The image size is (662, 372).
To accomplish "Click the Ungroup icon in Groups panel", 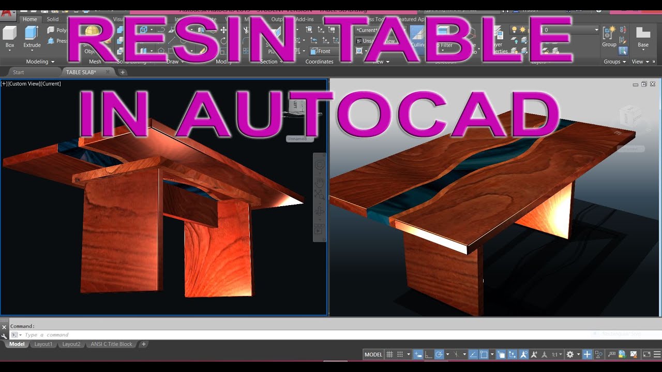I will (623, 30).
